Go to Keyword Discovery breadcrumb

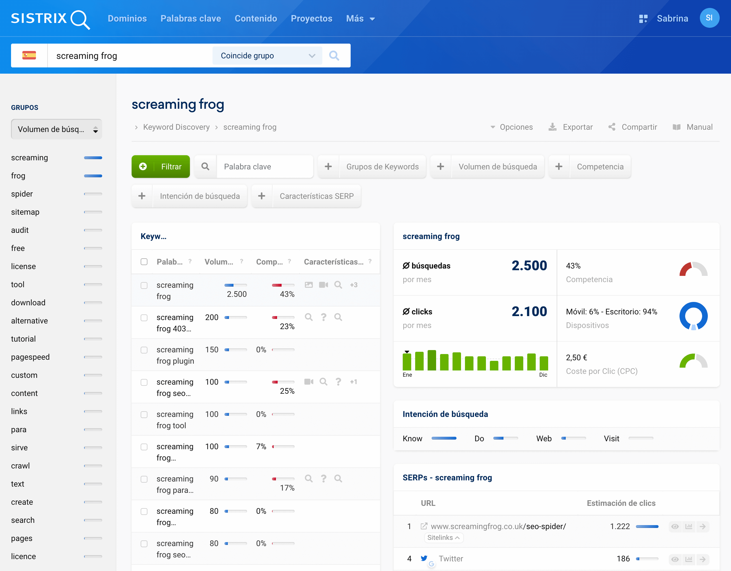tap(176, 127)
